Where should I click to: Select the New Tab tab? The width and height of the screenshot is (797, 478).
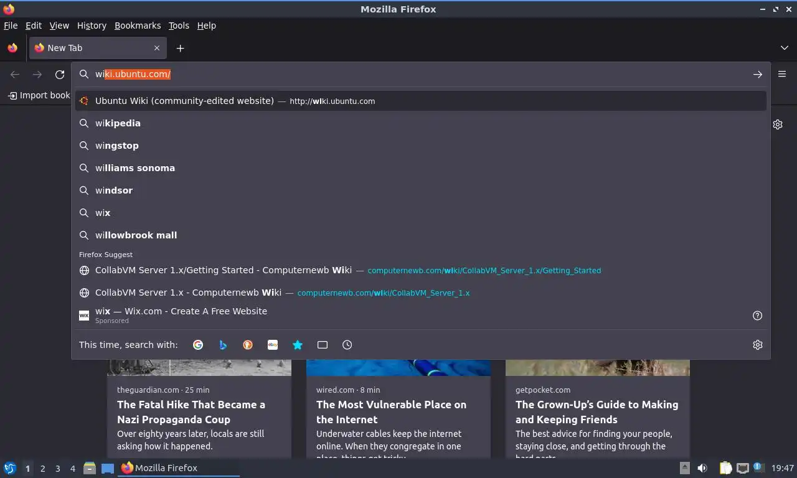97,48
